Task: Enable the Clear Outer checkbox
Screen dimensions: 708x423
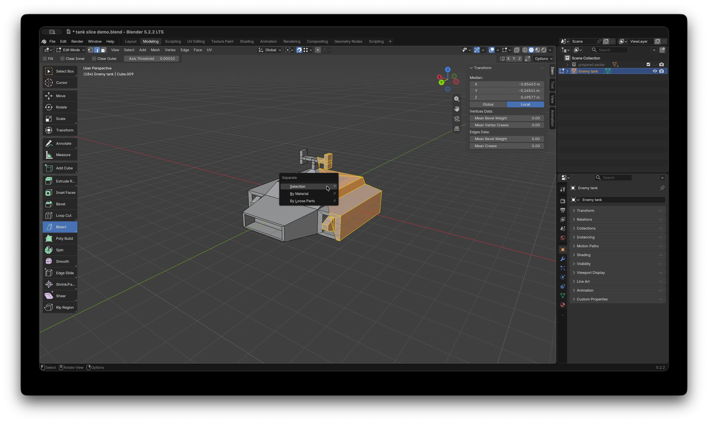Action: pyautogui.click(x=94, y=59)
